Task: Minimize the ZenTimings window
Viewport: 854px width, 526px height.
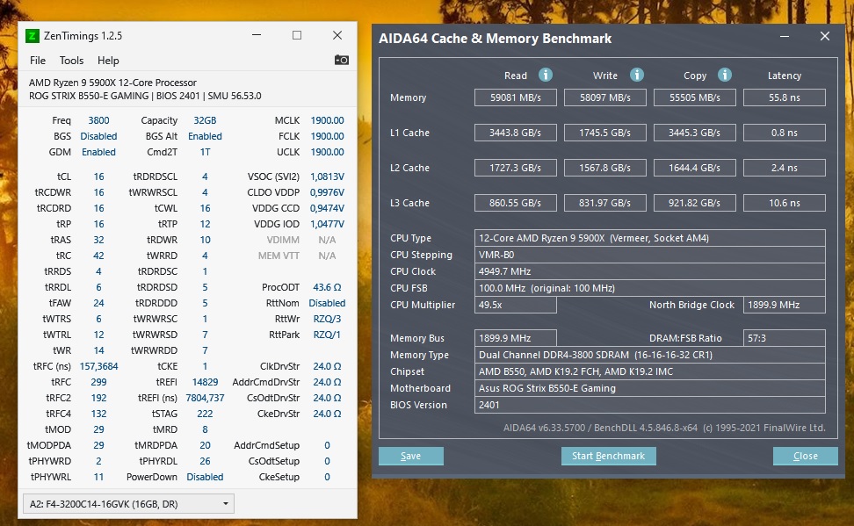Action: 257,35
